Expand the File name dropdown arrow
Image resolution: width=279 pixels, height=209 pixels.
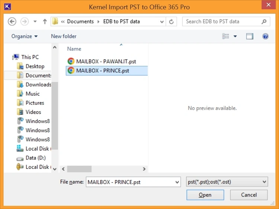click(177, 182)
